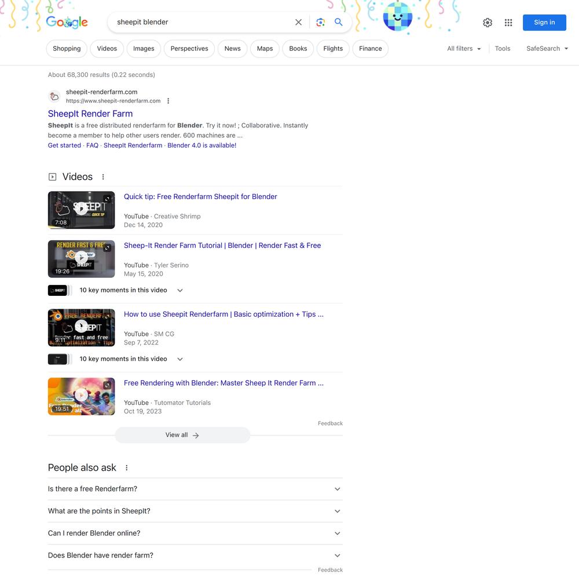Expand "Is there a free Renderfarm?"
The width and height of the screenshot is (579, 579).
(195, 489)
